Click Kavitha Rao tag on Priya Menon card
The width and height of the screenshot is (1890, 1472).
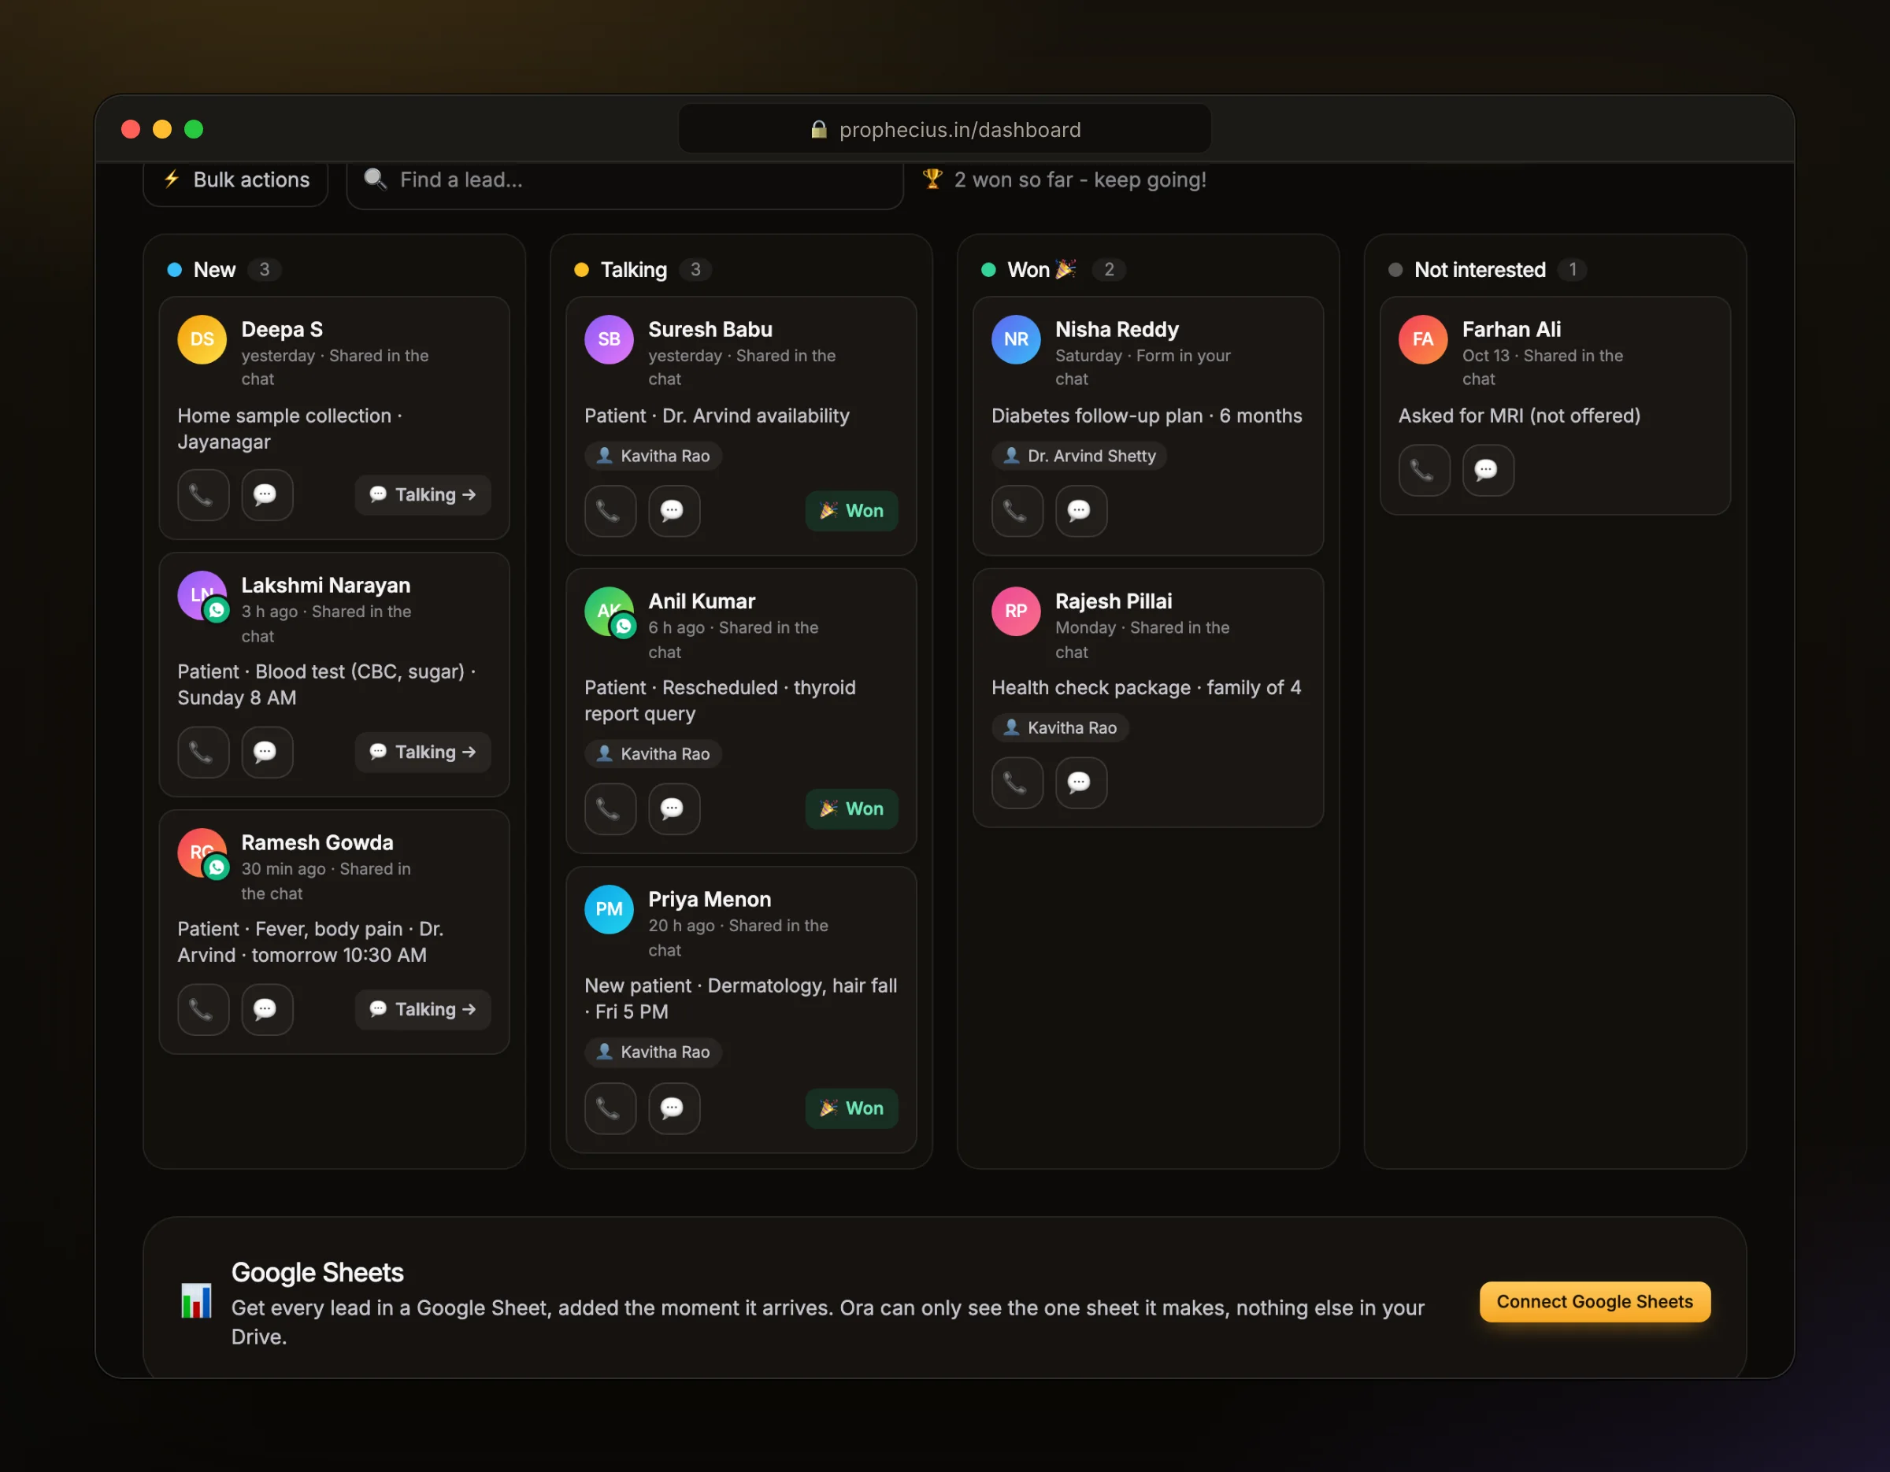654,1052
